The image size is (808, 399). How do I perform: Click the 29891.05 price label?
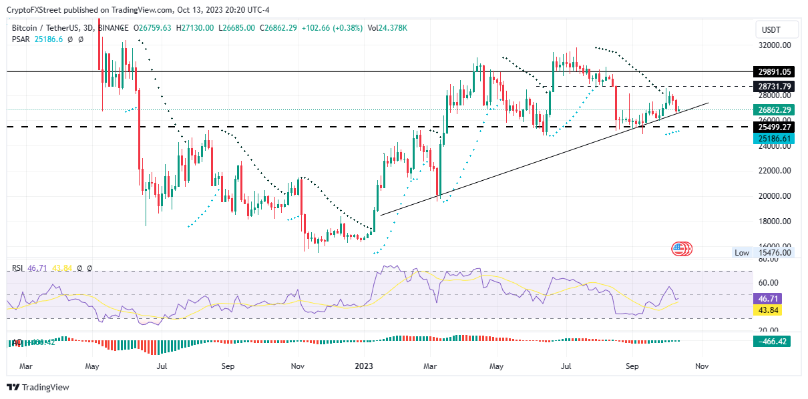pyautogui.click(x=774, y=71)
